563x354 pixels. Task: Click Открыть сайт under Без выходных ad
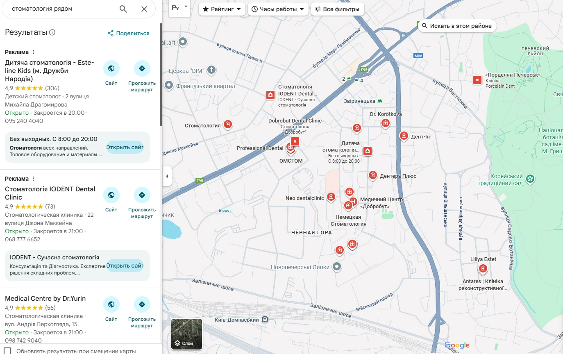click(x=125, y=147)
